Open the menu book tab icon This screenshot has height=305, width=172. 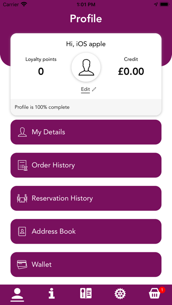point(86,293)
